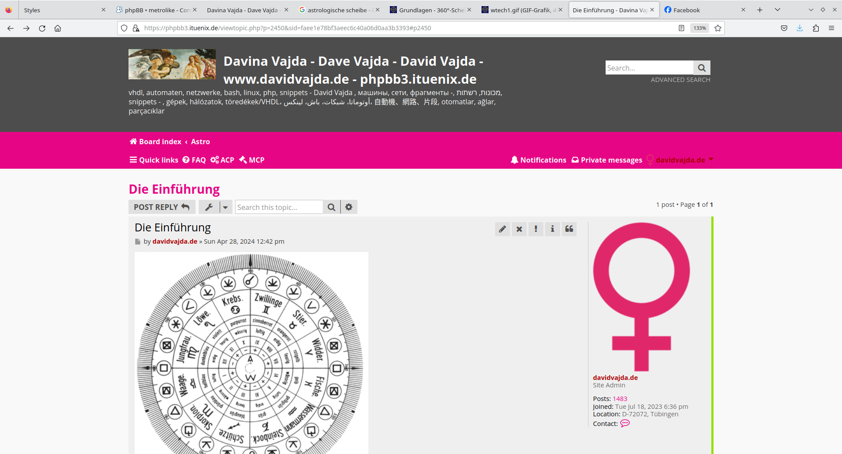Viewport: 842px width, 454px height.
Task: Open the ADVANCED SEARCH link
Action: tap(680, 80)
